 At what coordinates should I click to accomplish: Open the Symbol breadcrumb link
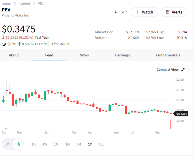pyautogui.click(x=24, y=4)
